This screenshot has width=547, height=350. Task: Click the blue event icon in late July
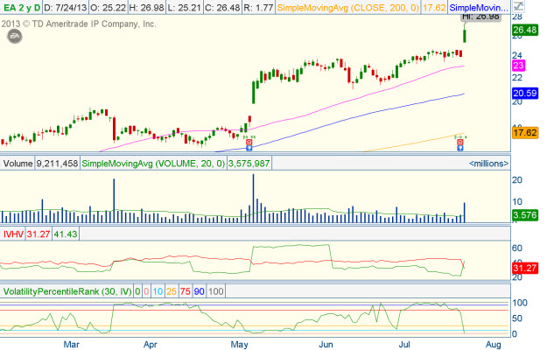point(461,149)
